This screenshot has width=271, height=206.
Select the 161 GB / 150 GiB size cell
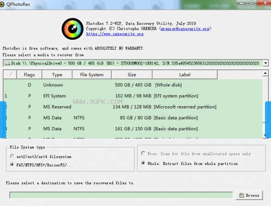point(133,129)
